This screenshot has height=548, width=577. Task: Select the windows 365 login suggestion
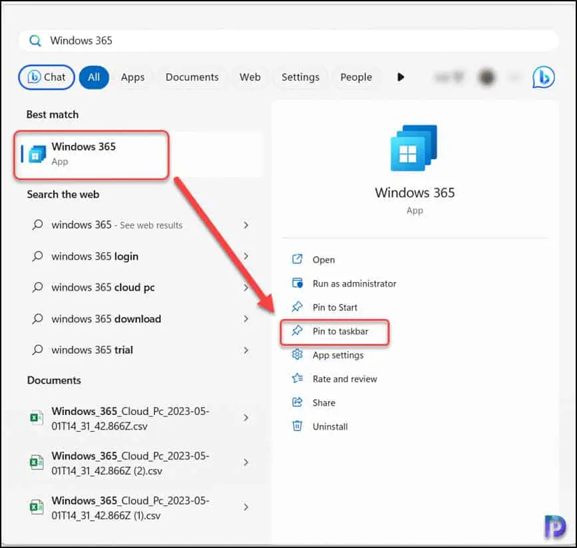click(x=140, y=256)
